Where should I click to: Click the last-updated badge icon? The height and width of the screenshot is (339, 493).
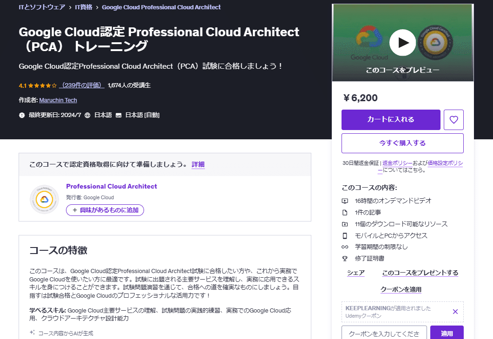pyautogui.click(x=22, y=115)
